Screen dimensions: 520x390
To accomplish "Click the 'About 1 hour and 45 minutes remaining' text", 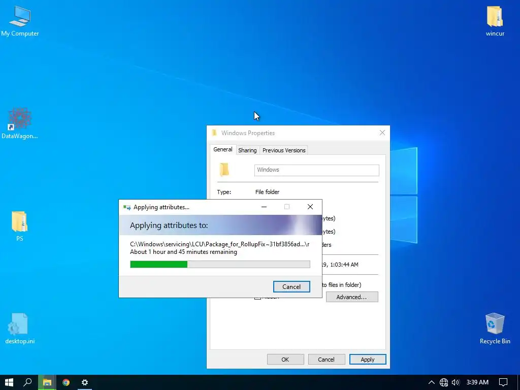I will click(x=183, y=252).
